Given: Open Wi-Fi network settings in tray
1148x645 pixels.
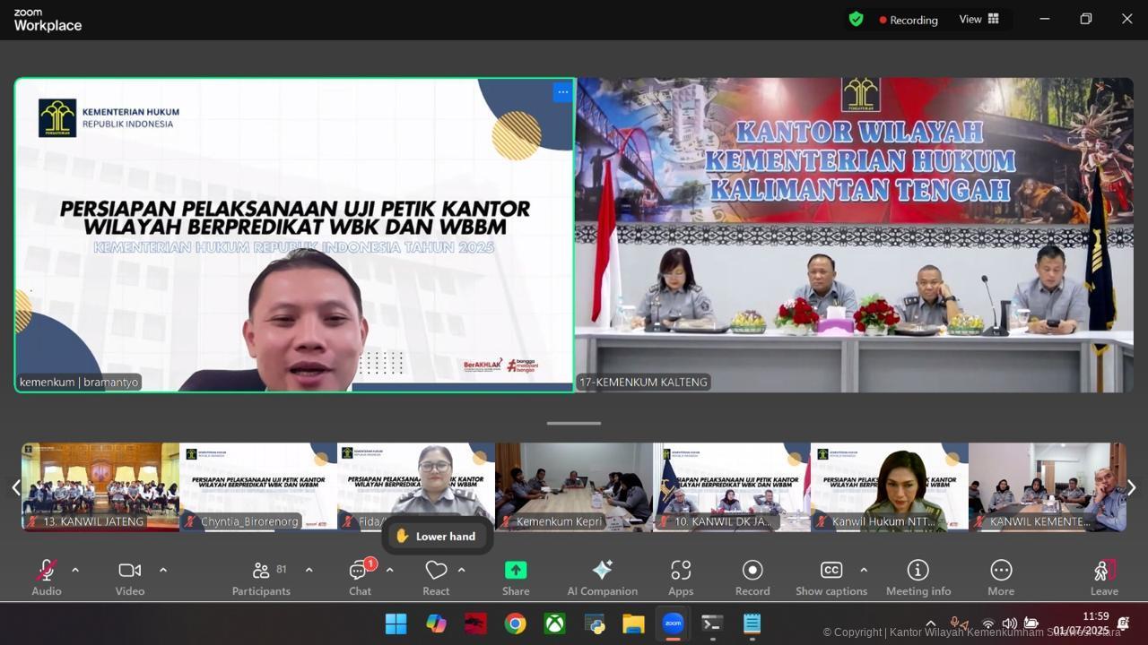Looking at the screenshot, I should (987, 623).
